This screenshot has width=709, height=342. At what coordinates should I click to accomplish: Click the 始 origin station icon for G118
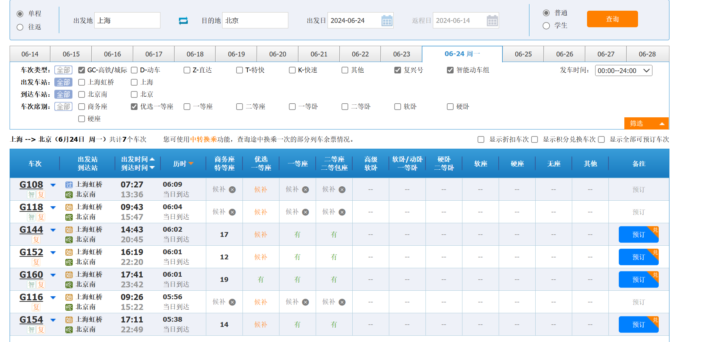click(69, 207)
